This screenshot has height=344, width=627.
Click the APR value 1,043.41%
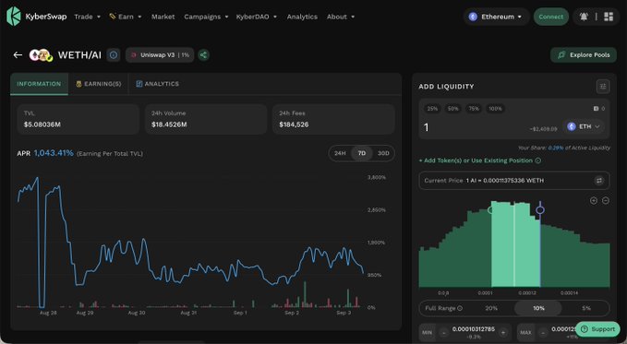[x=54, y=153]
